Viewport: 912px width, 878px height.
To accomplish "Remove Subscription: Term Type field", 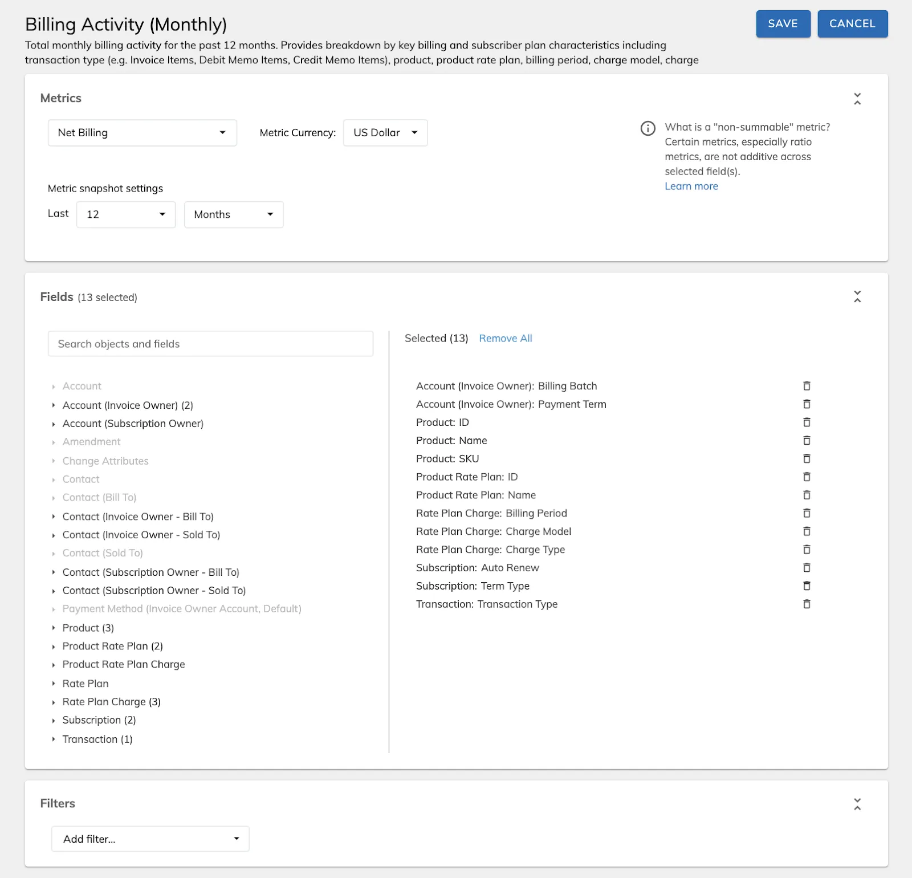I will (807, 586).
